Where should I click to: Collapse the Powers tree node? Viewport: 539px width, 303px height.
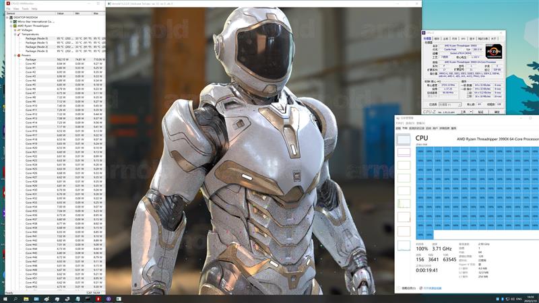(x=14, y=55)
